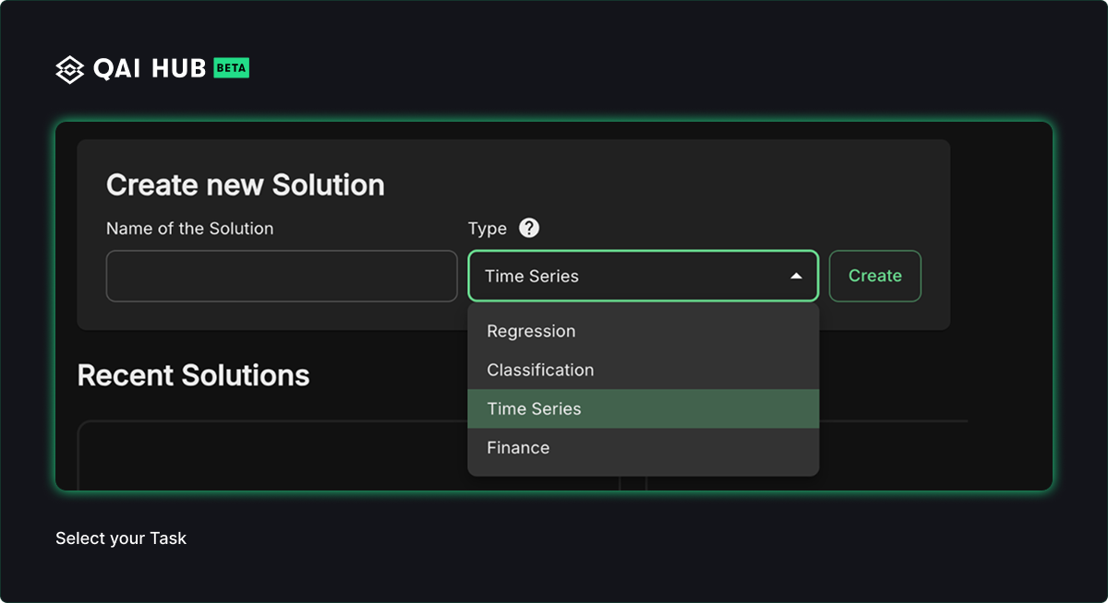Viewport: 1108px width, 603px height.
Task: Pick the highlighted Time Series option
Action: (x=534, y=408)
